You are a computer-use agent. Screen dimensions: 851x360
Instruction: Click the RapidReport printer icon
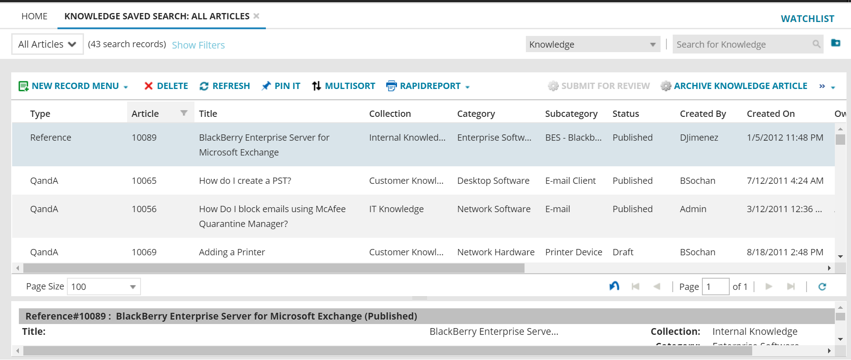click(392, 86)
